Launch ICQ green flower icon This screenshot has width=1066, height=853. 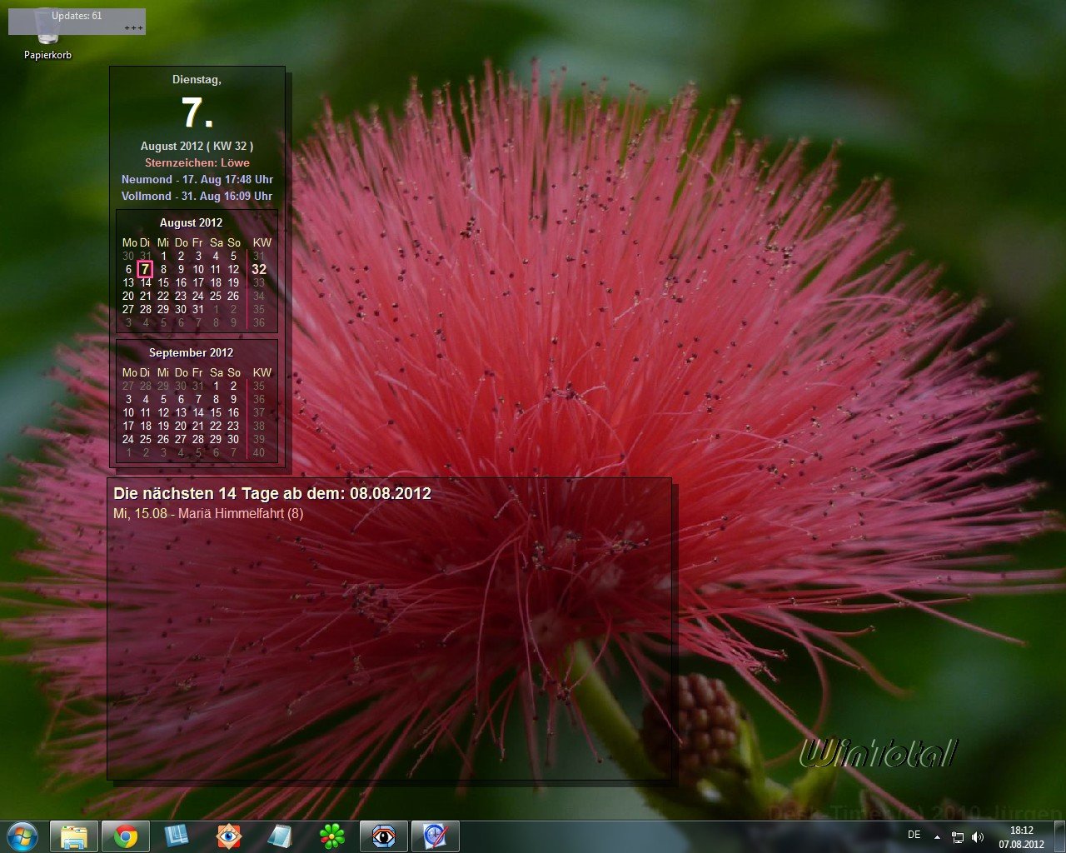coord(332,836)
